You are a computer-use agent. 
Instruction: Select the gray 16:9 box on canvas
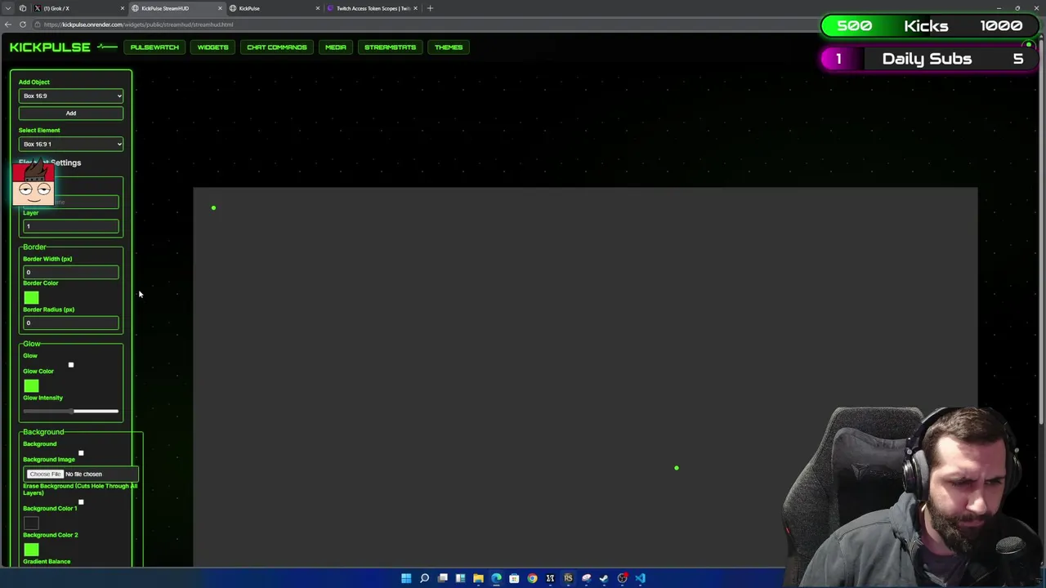click(585, 376)
